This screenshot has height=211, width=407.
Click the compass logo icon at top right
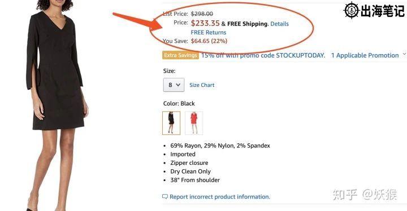pyautogui.click(x=351, y=10)
